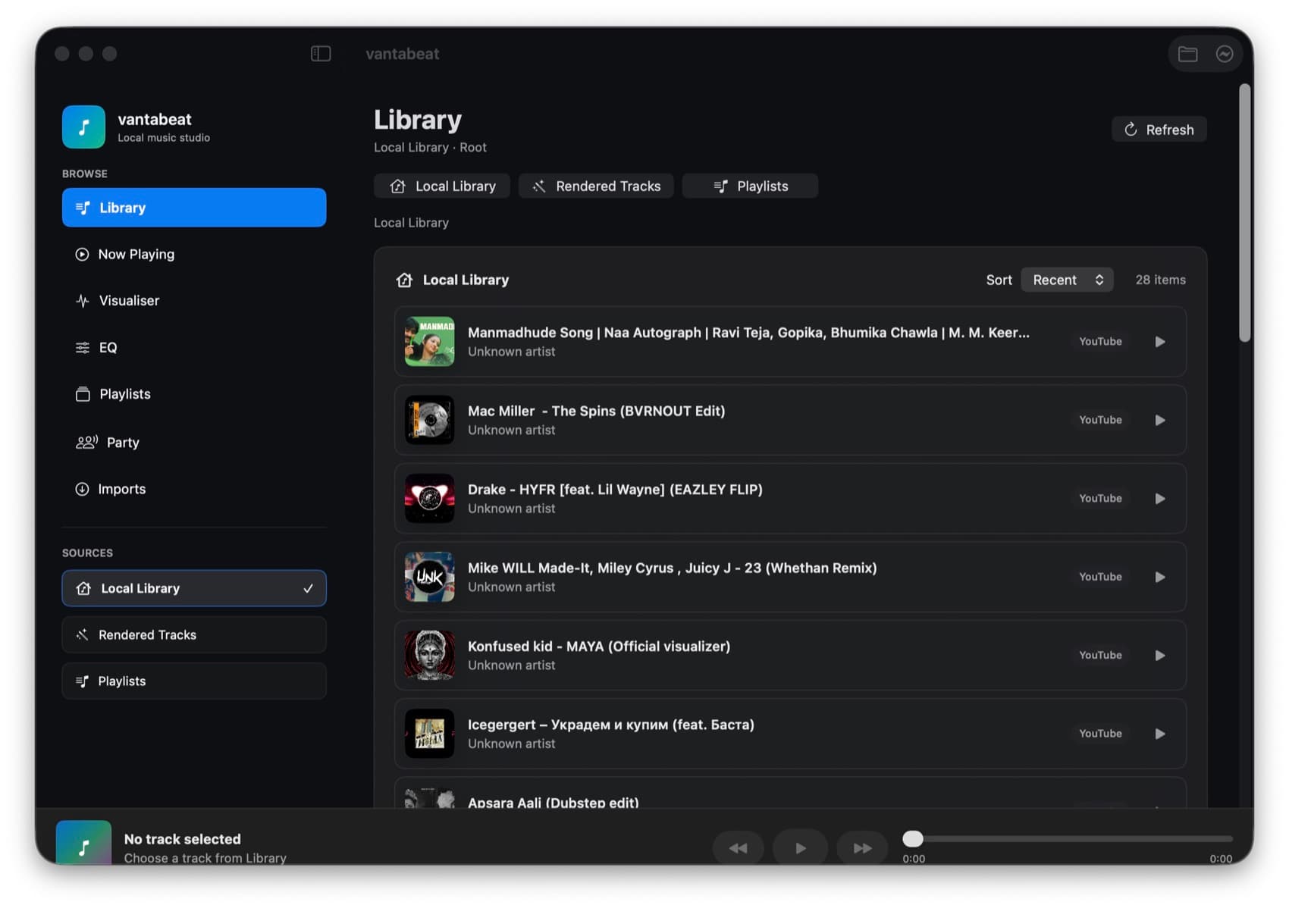Play the Manmadhude Song track
Image resolution: width=1289 pixels, height=908 pixels.
coord(1160,342)
